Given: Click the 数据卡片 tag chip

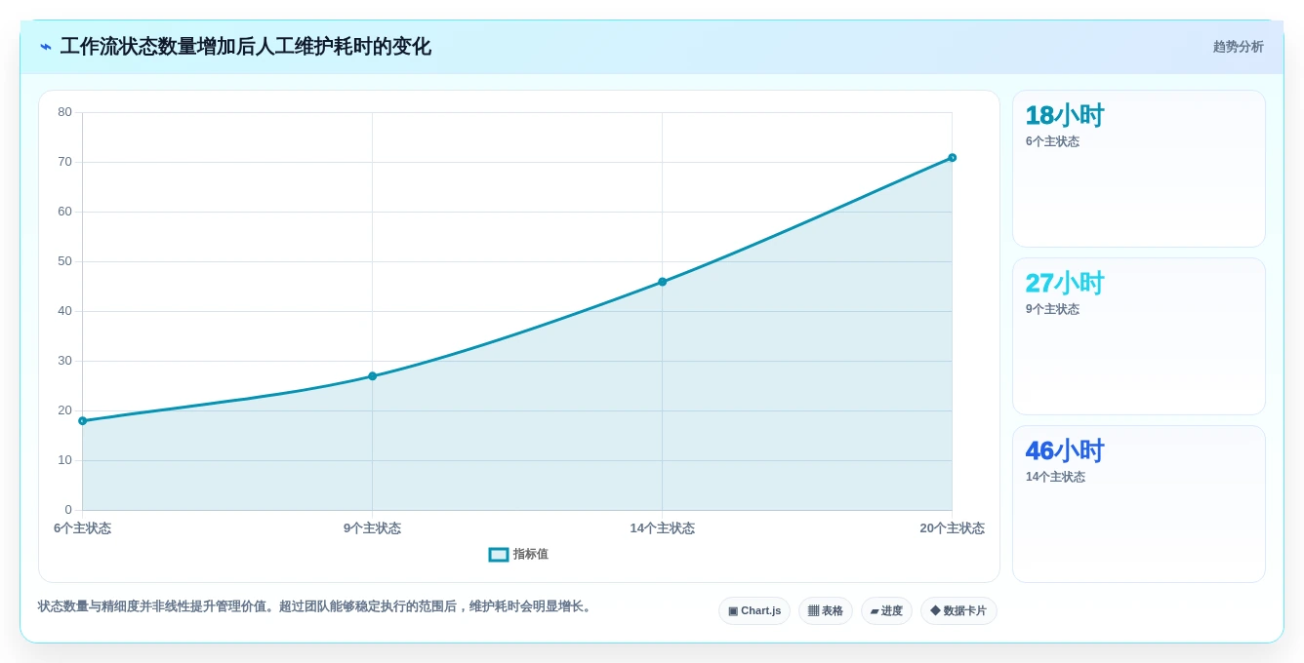Looking at the screenshot, I should [958, 611].
